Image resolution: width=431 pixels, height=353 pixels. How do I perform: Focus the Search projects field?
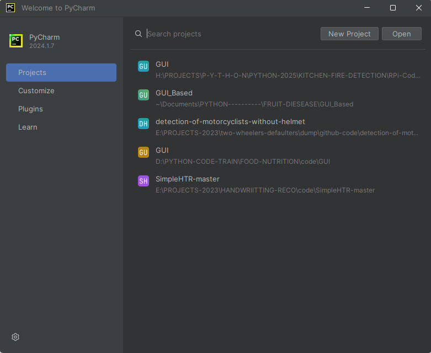coord(231,34)
